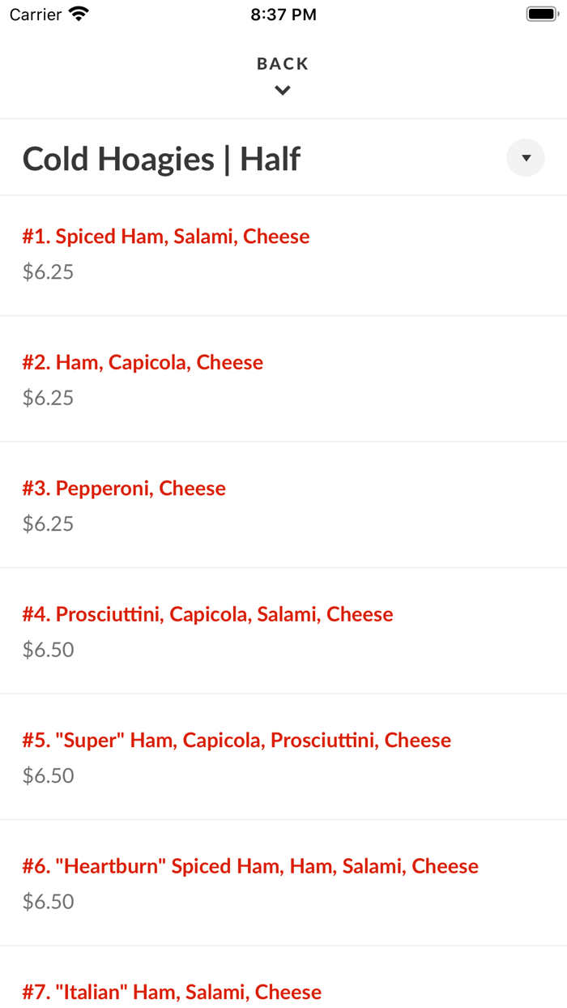Click the $6.25 price under #2
567x1008 pixels.
[x=48, y=398]
